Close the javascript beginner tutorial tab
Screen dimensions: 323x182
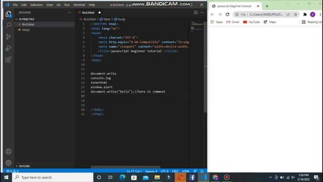point(258,6)
